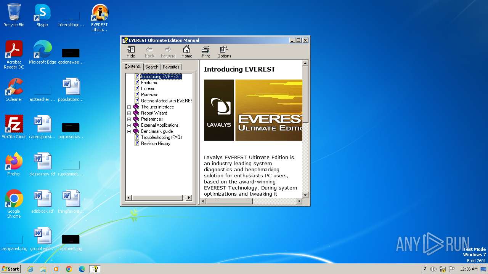Viewport: 488px width, 274px height.
Task: Expand the External Applications node
Action: coord(129,125)
